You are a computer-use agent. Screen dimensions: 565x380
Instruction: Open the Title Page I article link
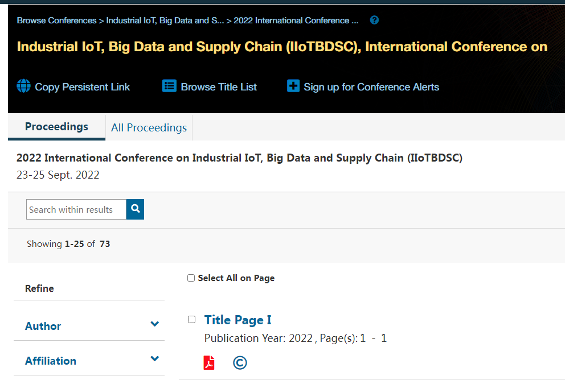(x=238, y=320)
